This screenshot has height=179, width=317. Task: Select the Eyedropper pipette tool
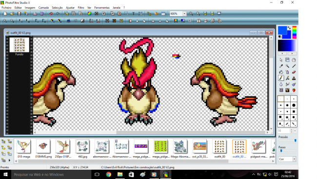281,66
